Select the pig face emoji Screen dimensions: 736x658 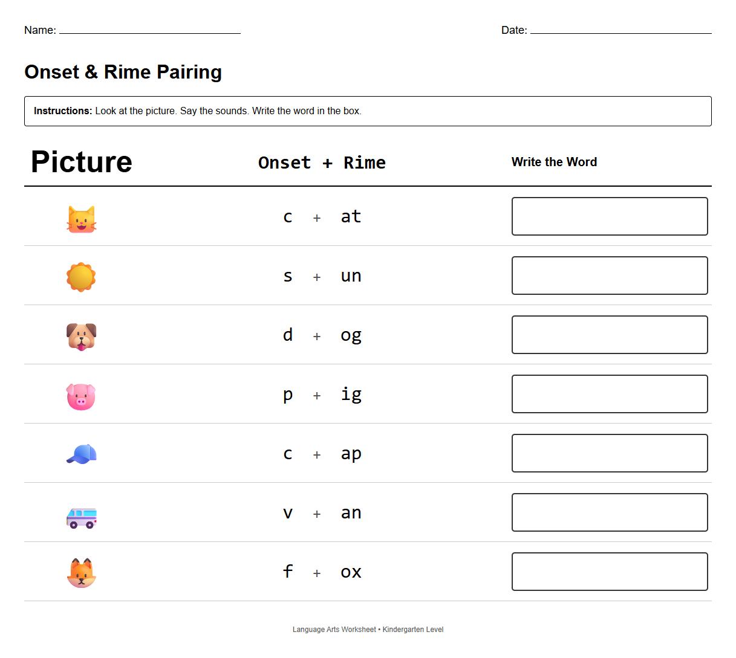(81, 394)
